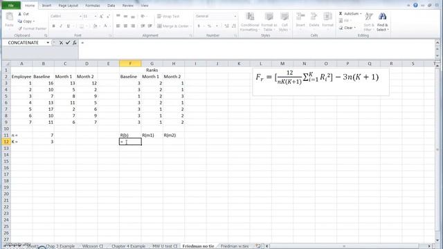Open the font name dropdown
Viewport: 443px width, 249px height.
click(x=80, y=17)
